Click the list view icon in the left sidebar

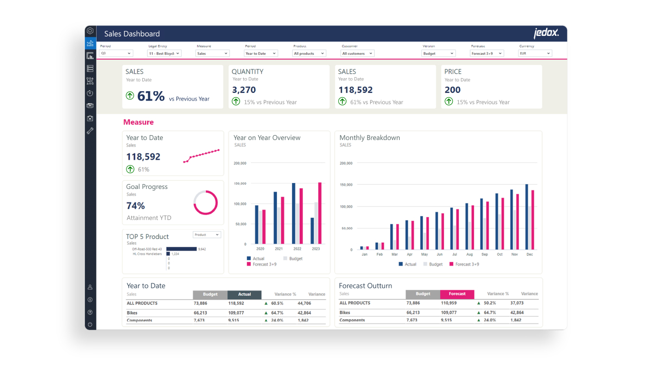90,67
